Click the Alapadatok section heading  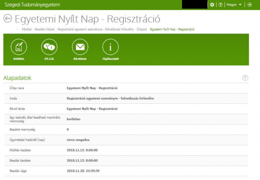pyautogui.click(x=17, y=78)
